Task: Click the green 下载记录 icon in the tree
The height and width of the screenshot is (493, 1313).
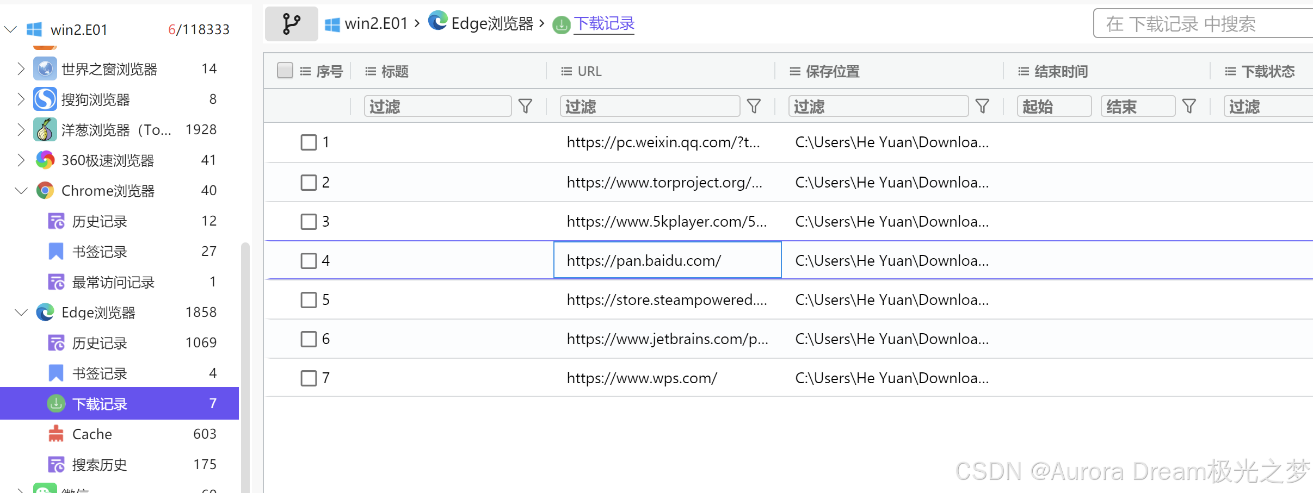Action: tap(56, 403)
